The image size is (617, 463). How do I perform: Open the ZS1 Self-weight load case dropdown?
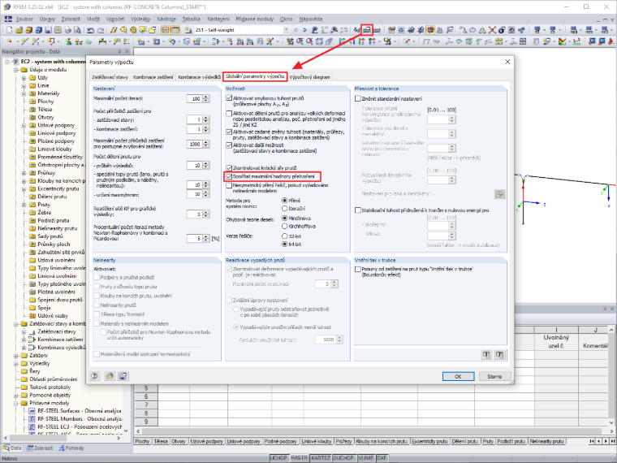point(286,30)
